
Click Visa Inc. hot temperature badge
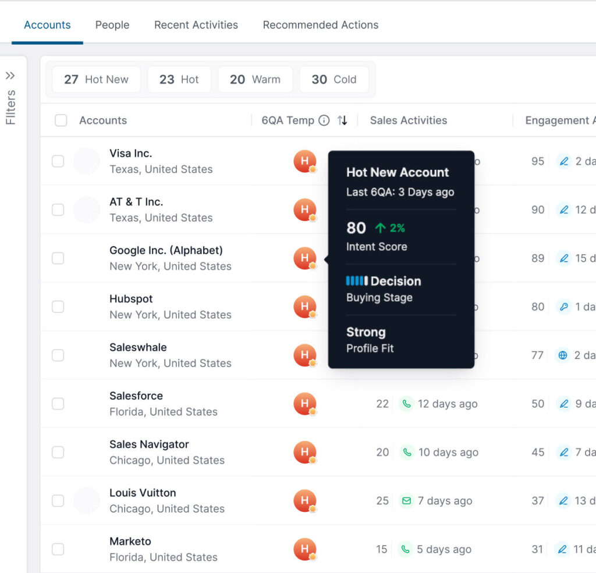pos(304,161)
